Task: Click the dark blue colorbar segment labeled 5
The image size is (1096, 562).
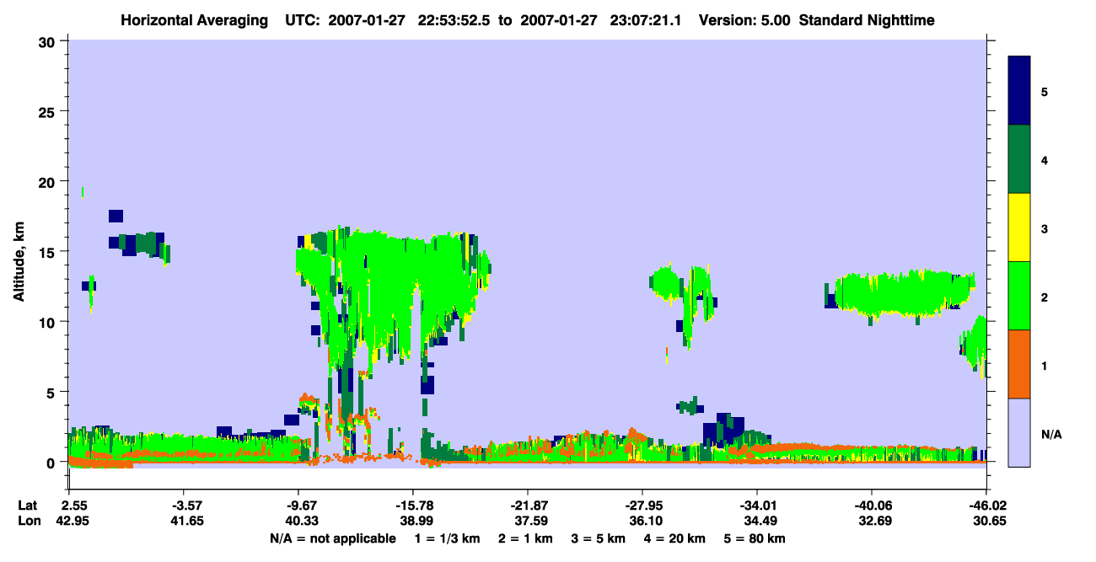Action: tap(1019, 91)
